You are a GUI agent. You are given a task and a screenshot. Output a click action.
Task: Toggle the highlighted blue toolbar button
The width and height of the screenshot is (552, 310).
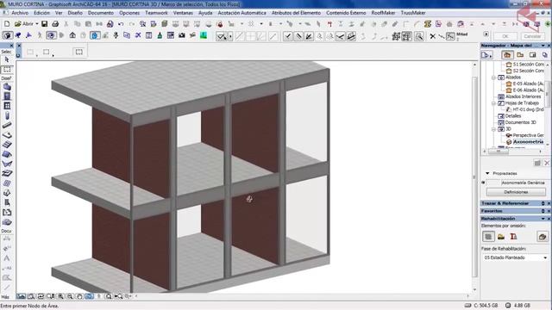95,35
